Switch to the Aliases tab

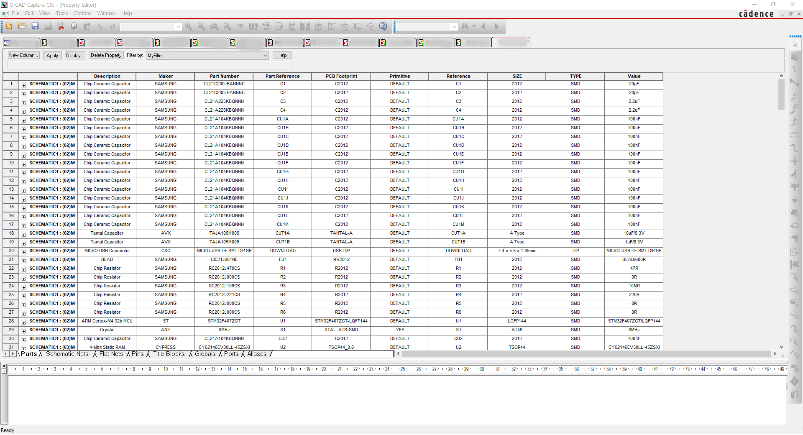(x=257, y=354)
